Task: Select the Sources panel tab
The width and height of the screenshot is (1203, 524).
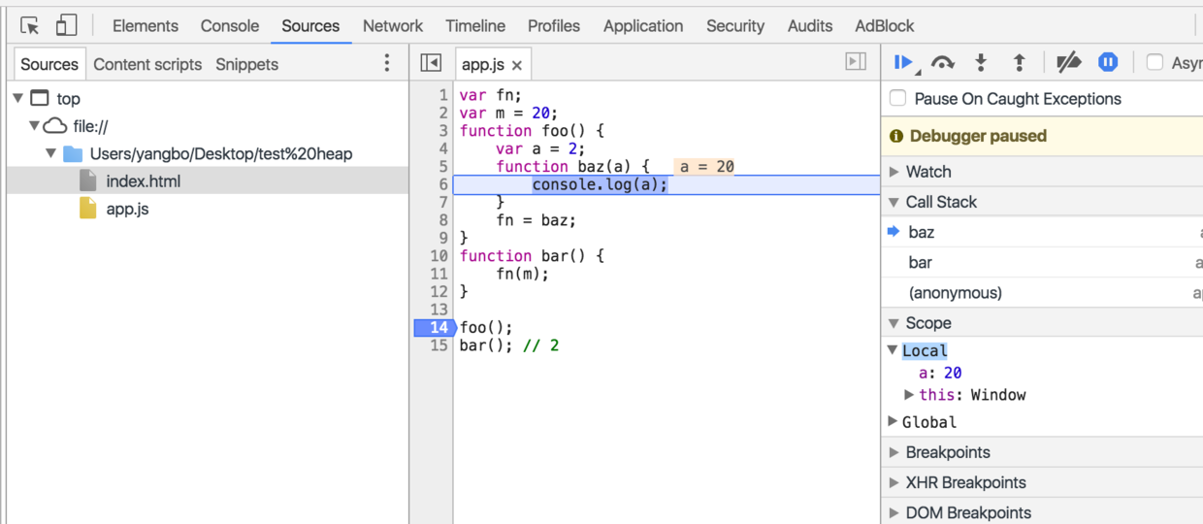Action: coord(310,26)
